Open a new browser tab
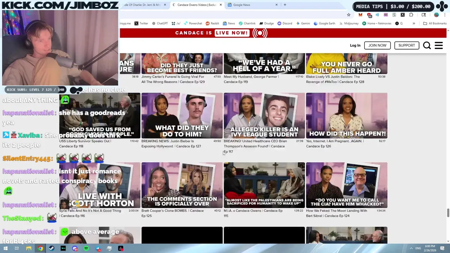The width and height of the screenshot is (450, 253). click(285, 5)
